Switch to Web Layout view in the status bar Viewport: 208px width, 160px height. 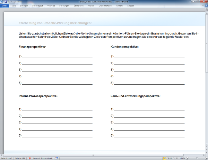tap(170, 158)
